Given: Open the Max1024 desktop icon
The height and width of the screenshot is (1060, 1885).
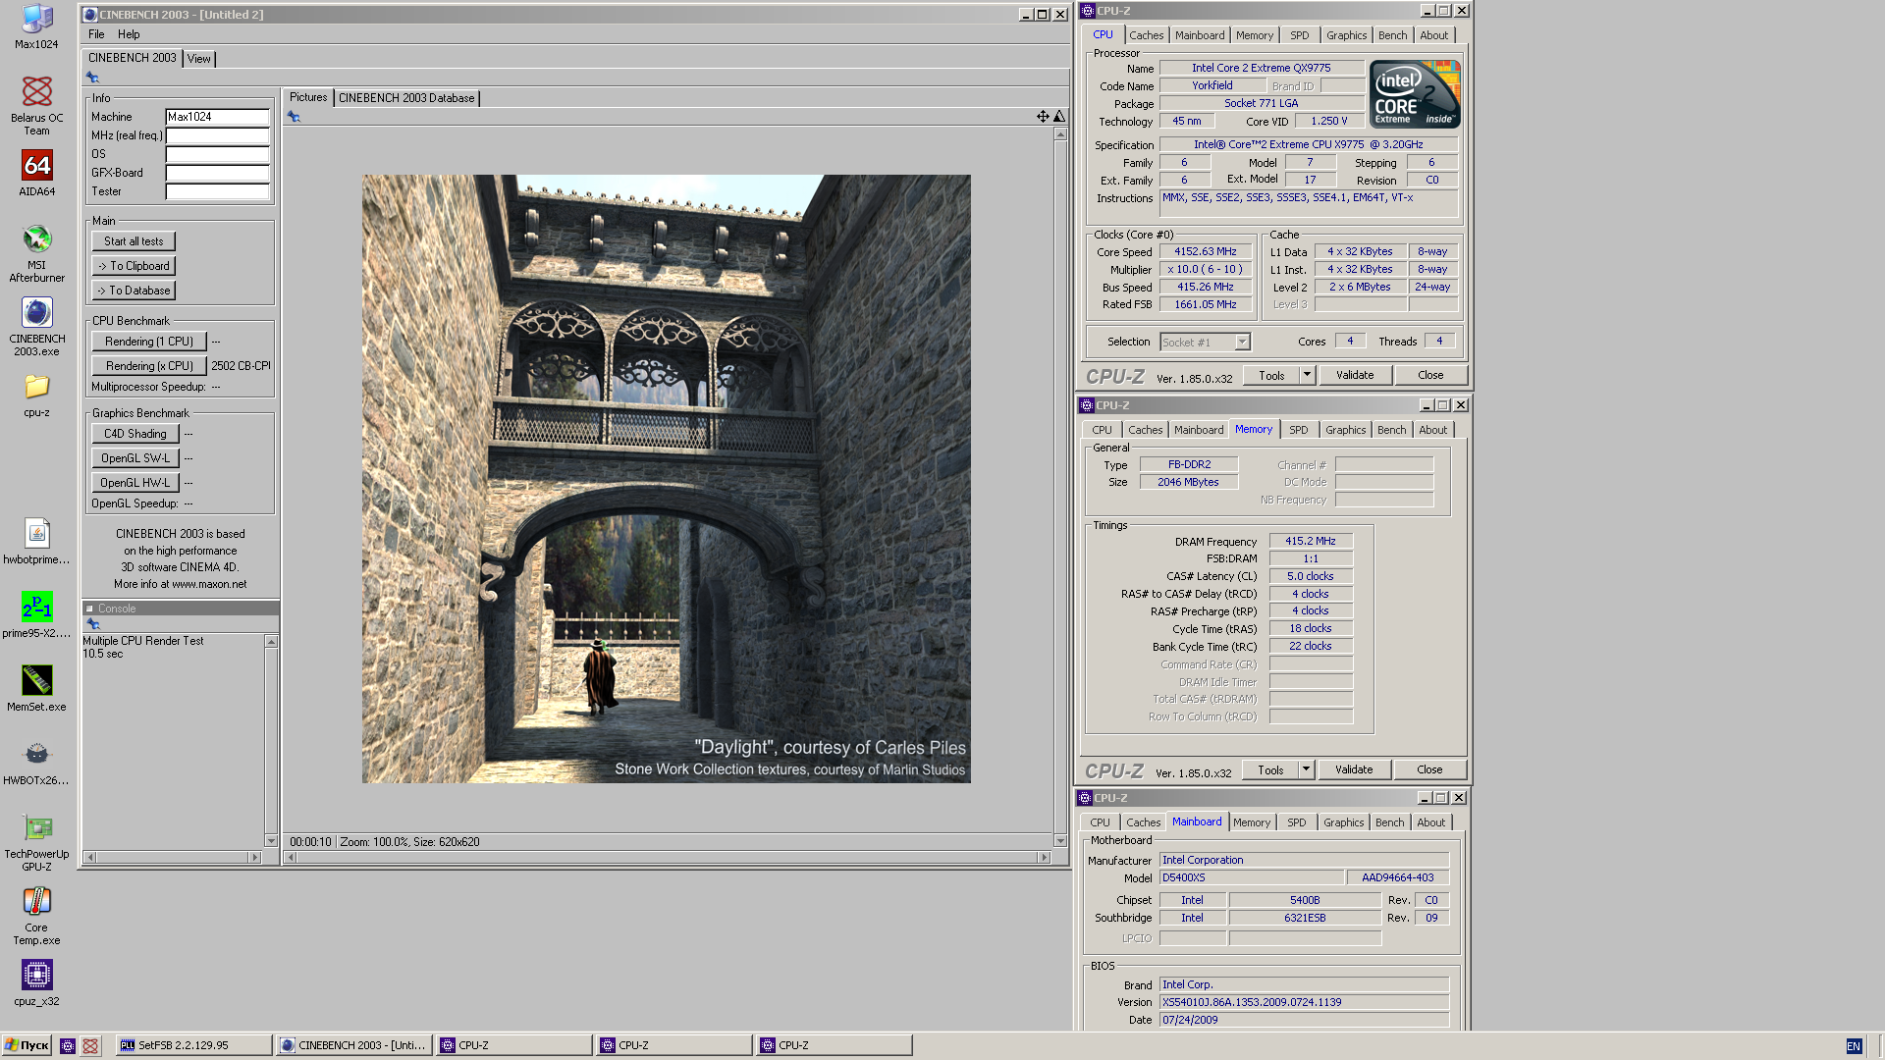Looking at the screenshot, I should click(36, 26).
